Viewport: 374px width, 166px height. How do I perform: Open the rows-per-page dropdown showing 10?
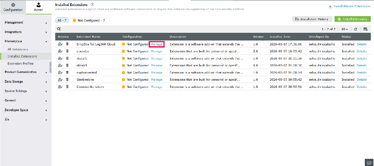pyautogui.click(x=345, y=29)
